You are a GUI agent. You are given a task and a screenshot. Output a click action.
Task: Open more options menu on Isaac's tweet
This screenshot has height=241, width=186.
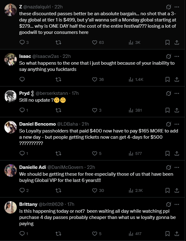(177, 56)
